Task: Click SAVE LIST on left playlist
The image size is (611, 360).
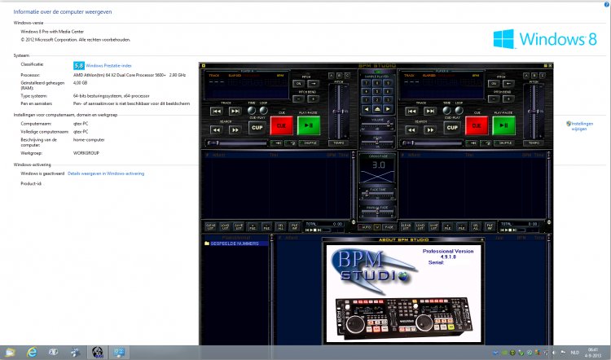Action: [239, 226]
